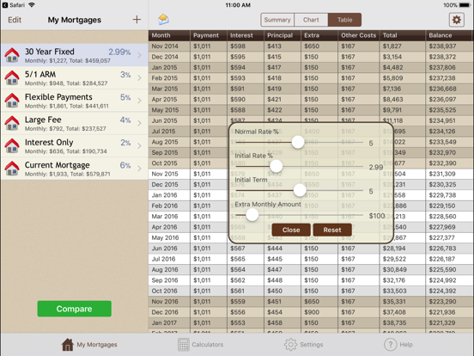Tap the email envelope icon
The width and height of the screenshot is (474, 356).
point(163,20)
